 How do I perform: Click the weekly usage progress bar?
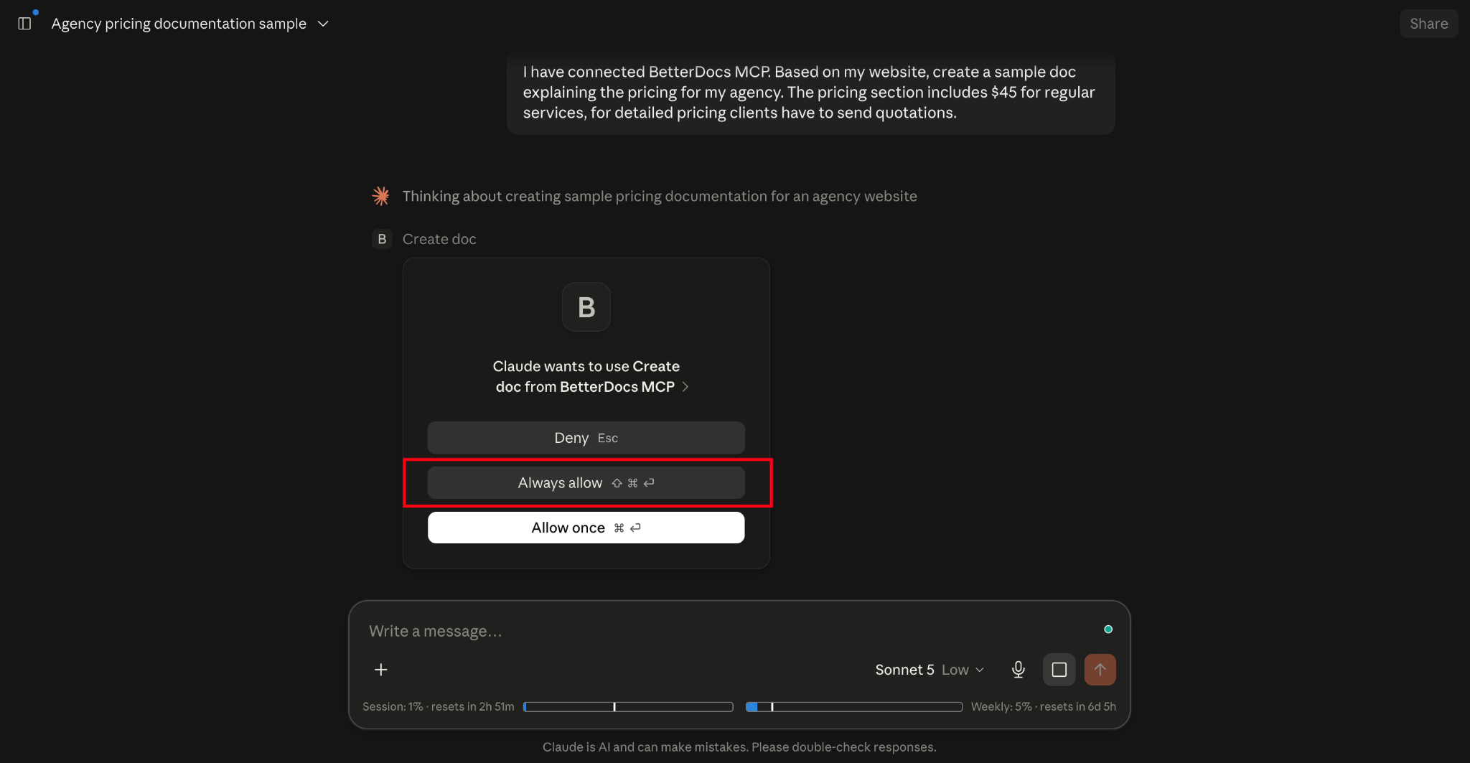pos(854,707)
